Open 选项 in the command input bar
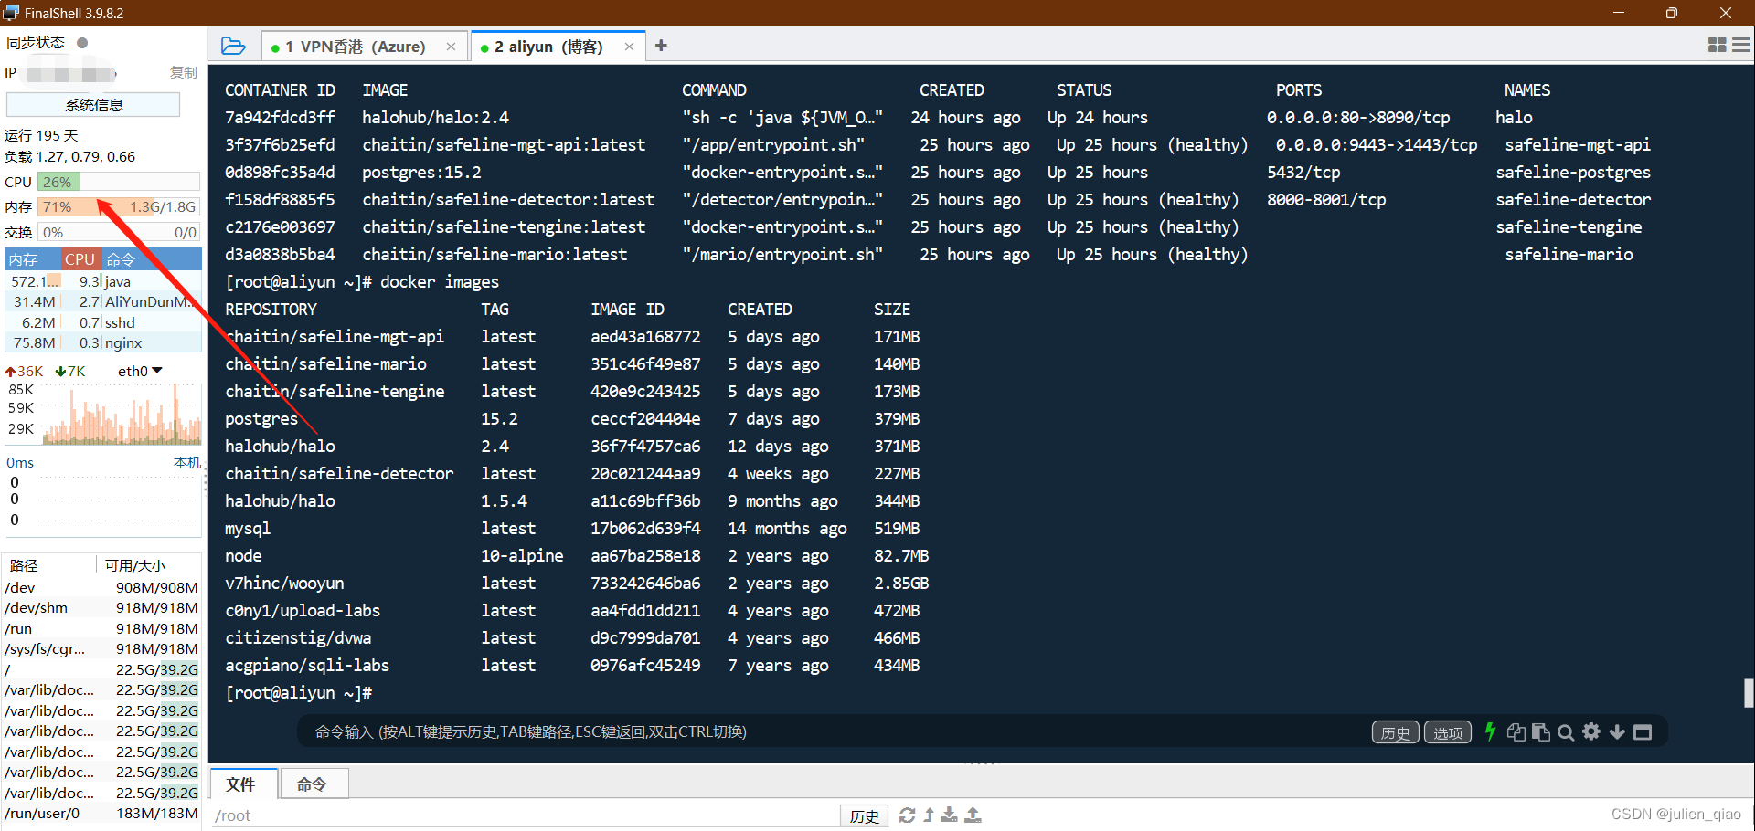This screenshot has width=1755, height=831. click(1448, 732)
